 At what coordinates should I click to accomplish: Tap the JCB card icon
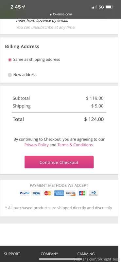click(82, 193)
